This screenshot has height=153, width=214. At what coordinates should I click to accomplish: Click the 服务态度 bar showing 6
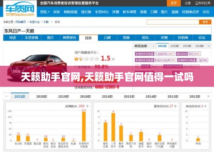point(105,132)
